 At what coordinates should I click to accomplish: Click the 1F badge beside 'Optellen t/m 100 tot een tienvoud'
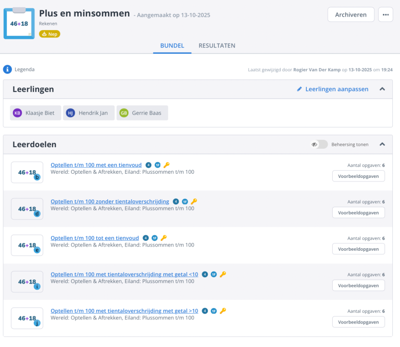tap(155, 238)
